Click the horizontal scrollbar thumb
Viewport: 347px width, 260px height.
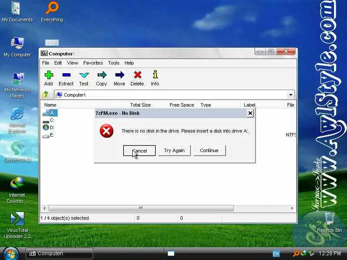(x=141, y=208)
